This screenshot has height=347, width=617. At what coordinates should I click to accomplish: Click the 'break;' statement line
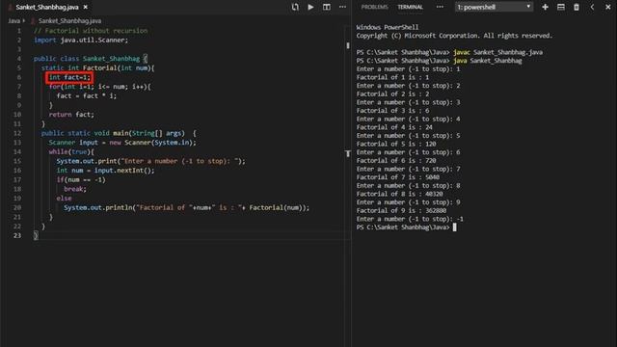tap(75, 189)
